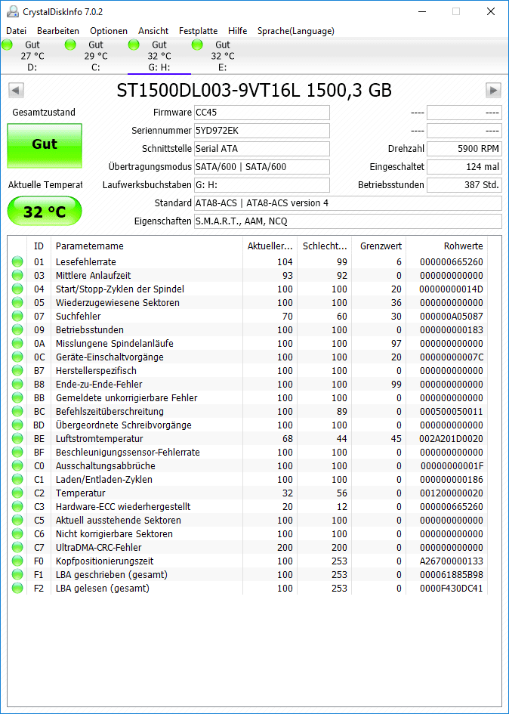This screenshot has width=509, height=714.
Task: Click the ID column header
Action: [39, 246]
